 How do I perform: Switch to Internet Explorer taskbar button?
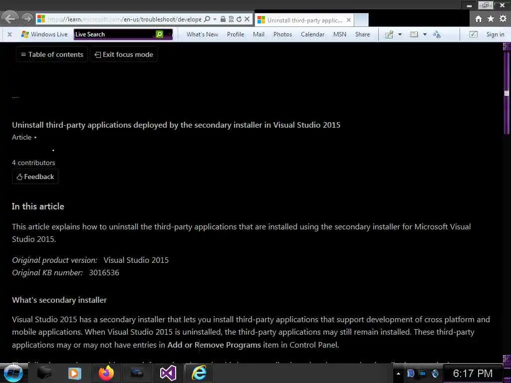199,373
